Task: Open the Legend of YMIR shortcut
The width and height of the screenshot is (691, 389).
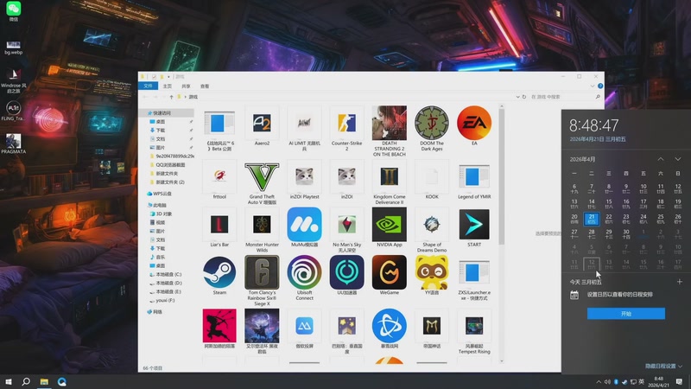Action: [474, 180]
